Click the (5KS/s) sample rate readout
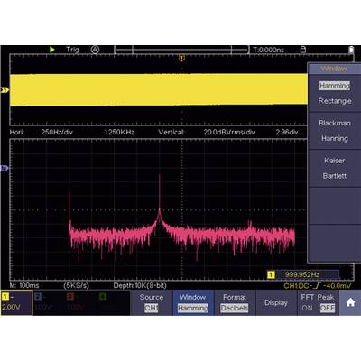 [x=76, y=285]
